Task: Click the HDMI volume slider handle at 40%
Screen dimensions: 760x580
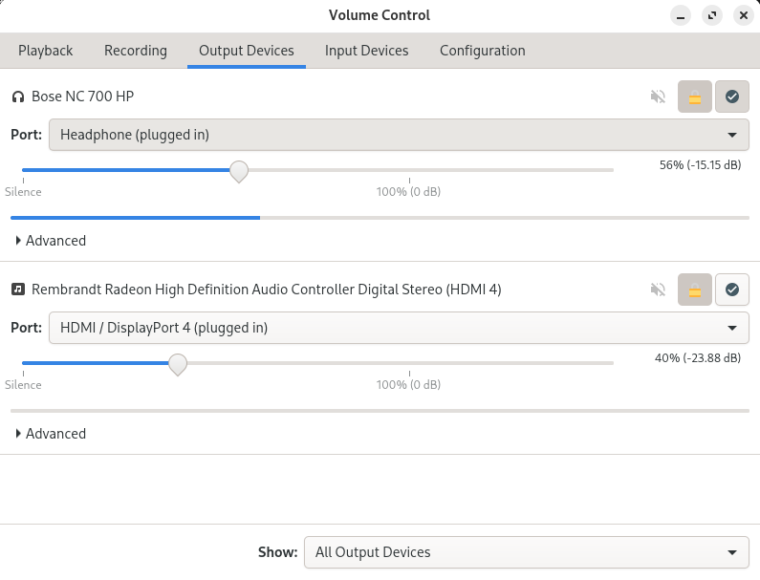Action: pyautogui.click(x=178, y=364)
